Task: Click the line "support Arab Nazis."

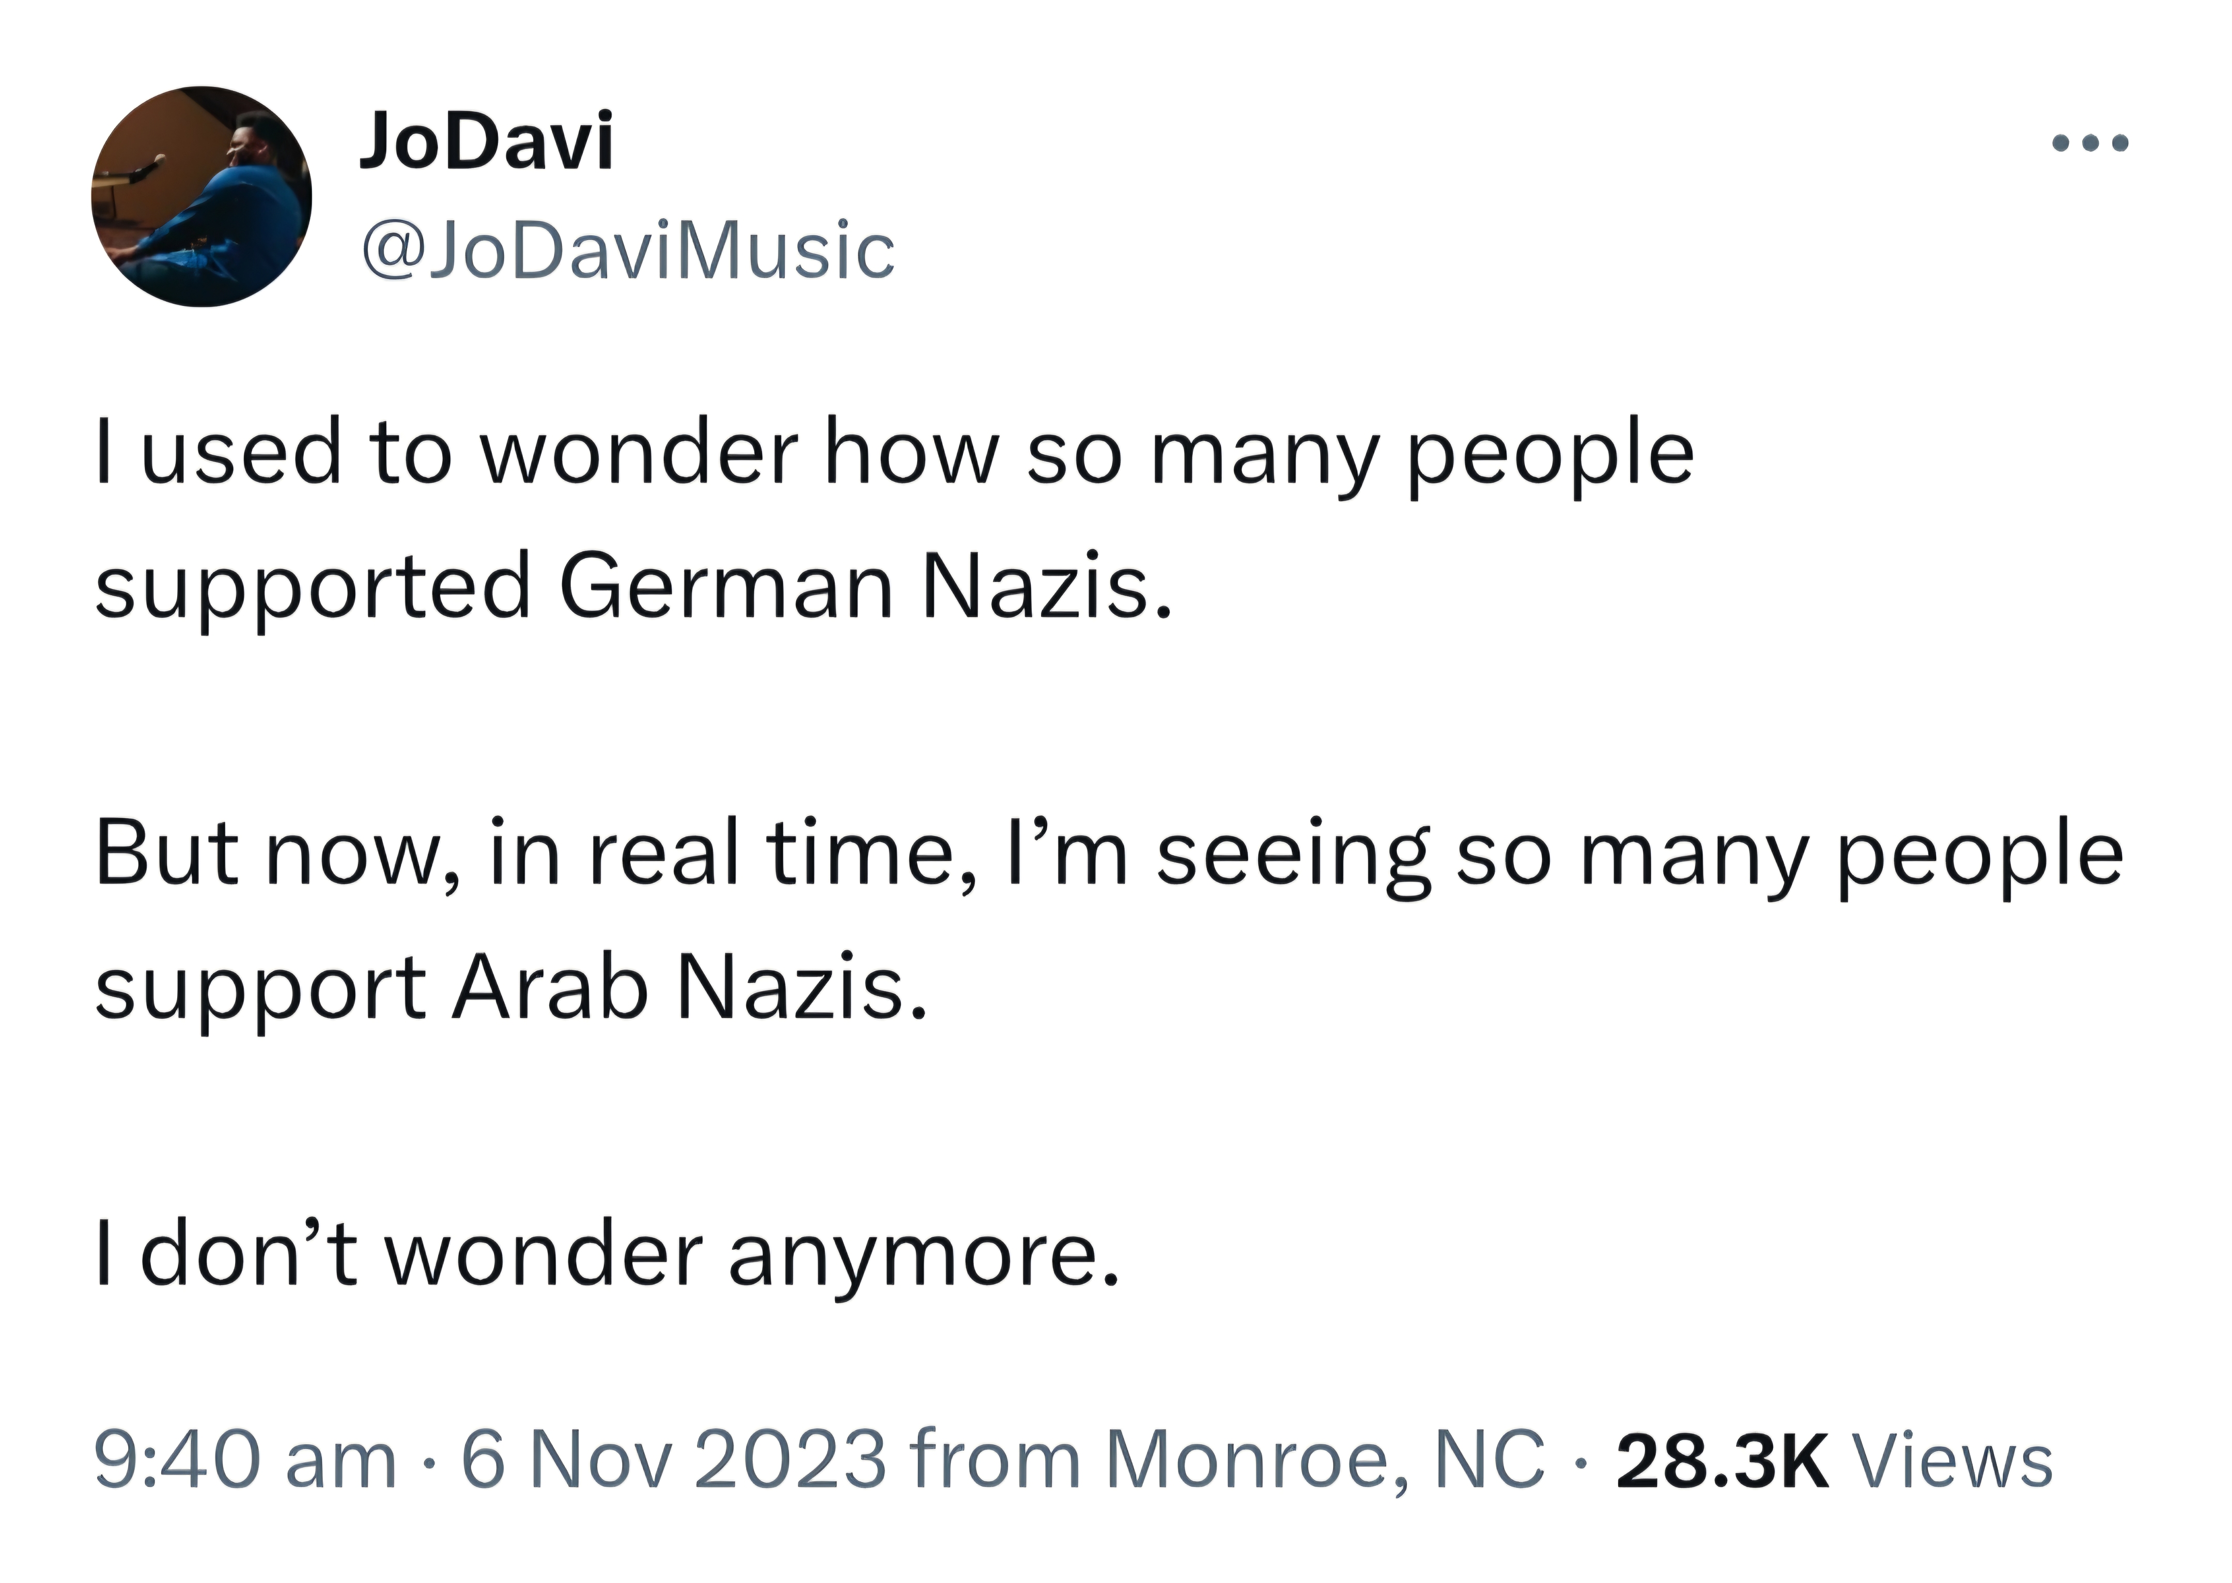Action: [510, 988]
